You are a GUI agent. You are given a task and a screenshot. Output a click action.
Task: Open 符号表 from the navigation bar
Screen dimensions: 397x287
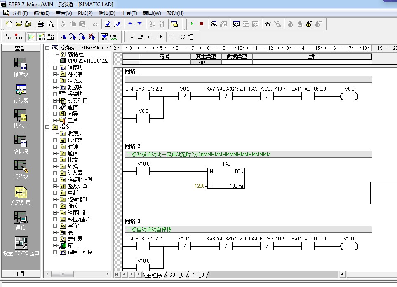click(21, 93)
